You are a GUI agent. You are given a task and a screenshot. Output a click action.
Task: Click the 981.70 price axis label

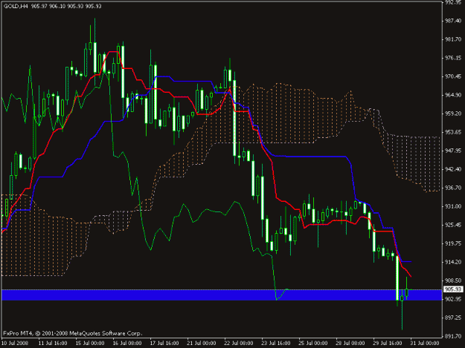[453, 39]
